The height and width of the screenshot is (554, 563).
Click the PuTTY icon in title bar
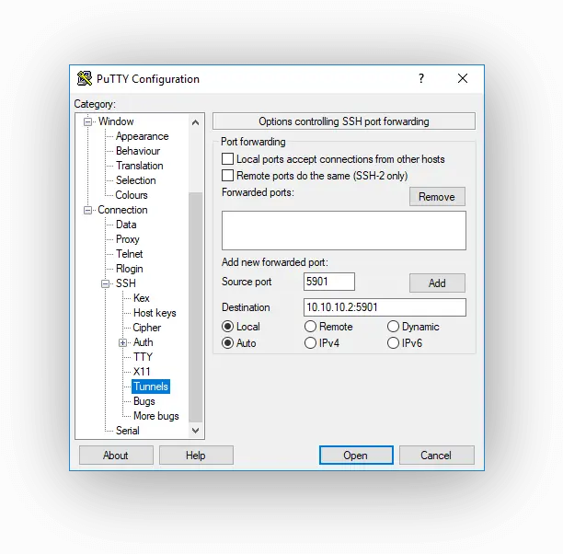85,78
